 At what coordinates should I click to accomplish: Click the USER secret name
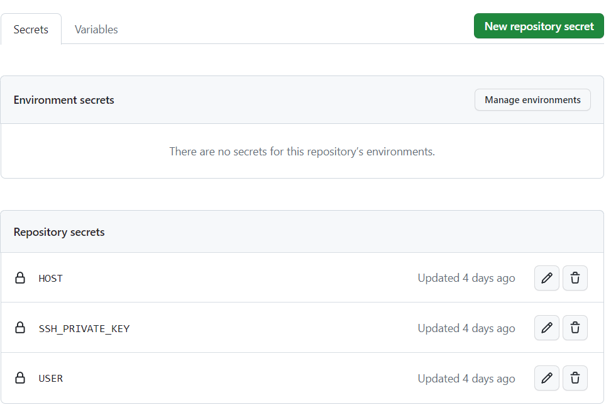click(51, 379)
